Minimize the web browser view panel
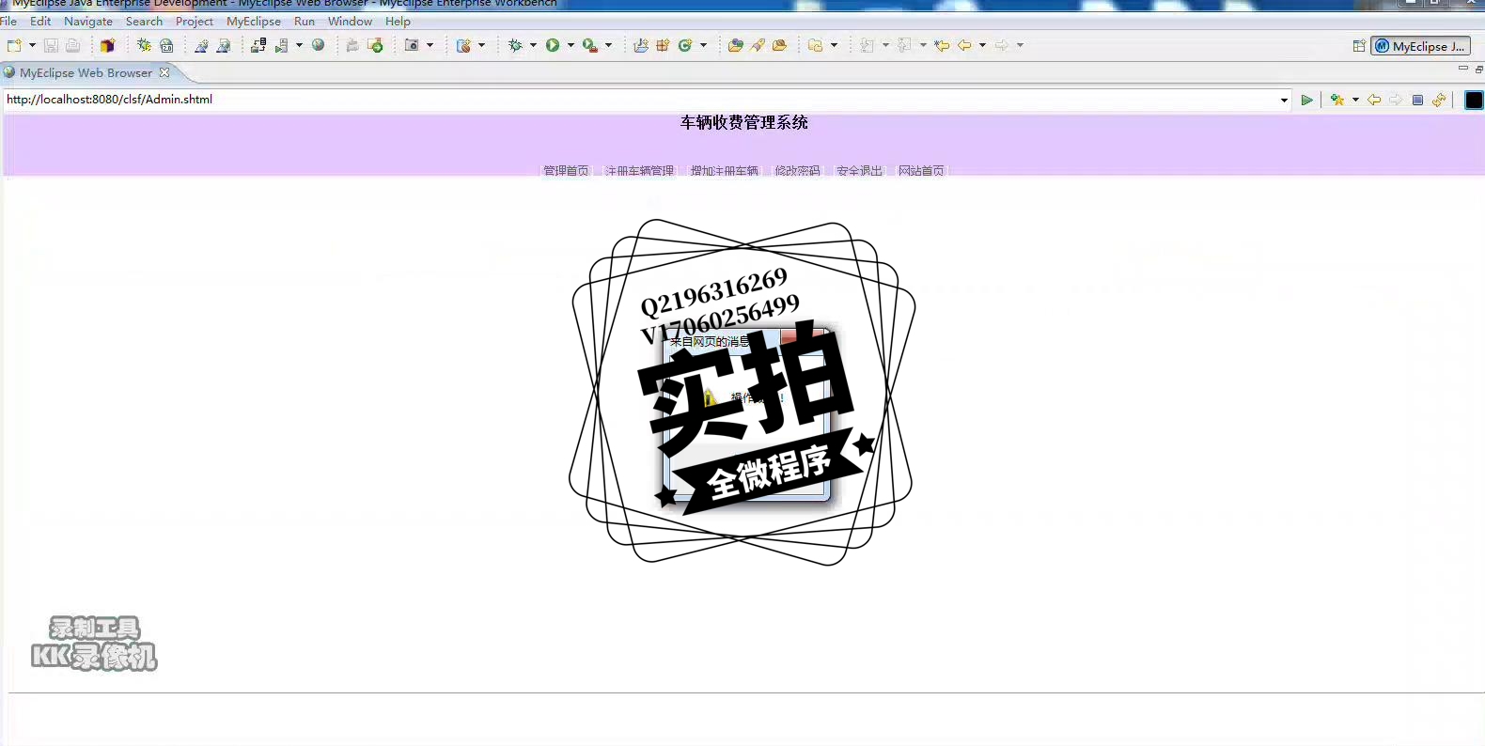Viewport: 1485px width, 746px height. tap(1462, 69)
